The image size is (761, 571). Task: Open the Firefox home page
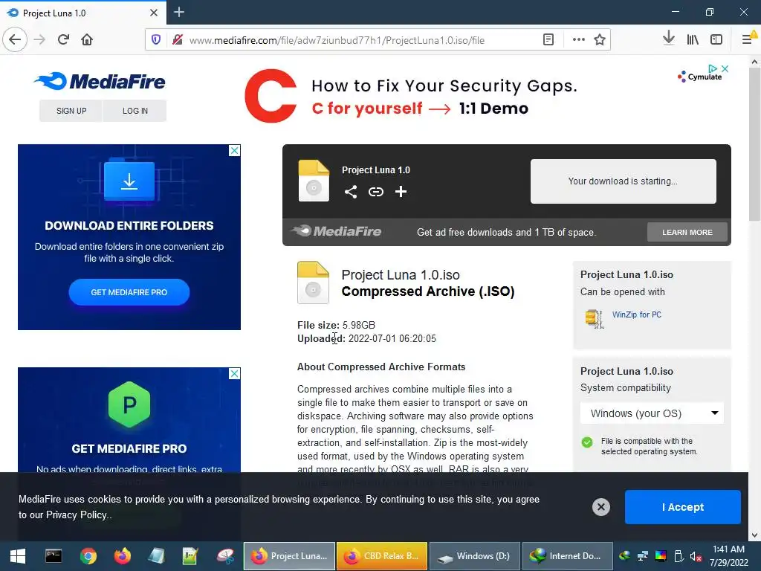[87, 39]
